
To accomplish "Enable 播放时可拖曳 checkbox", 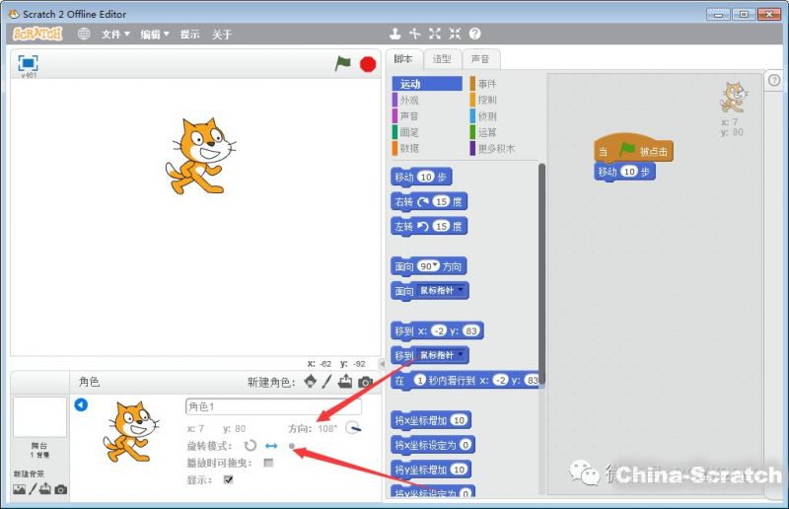I will 268,463.
